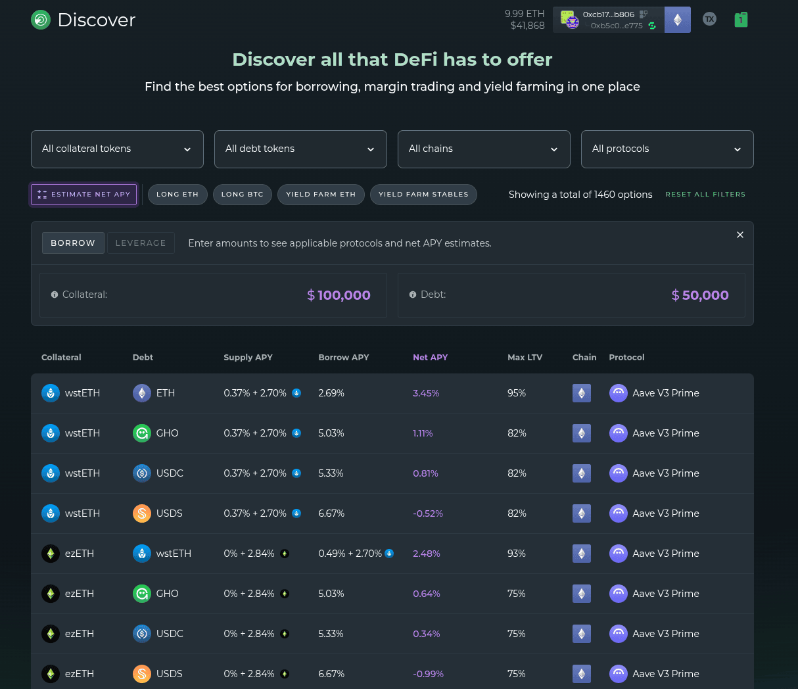Click the wallet avatar image

pyautogui.click(x=569, y=20)
